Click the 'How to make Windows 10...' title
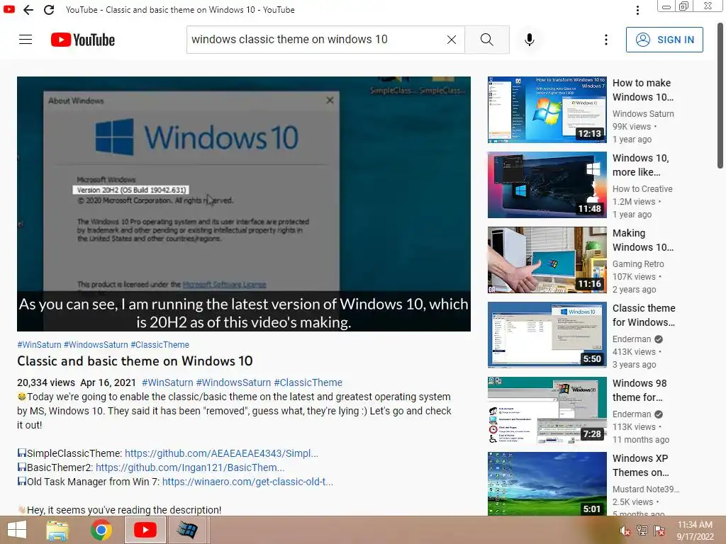The height and width of the screenshot is (544, 726). pyautogui.click(x=642, y=90)
